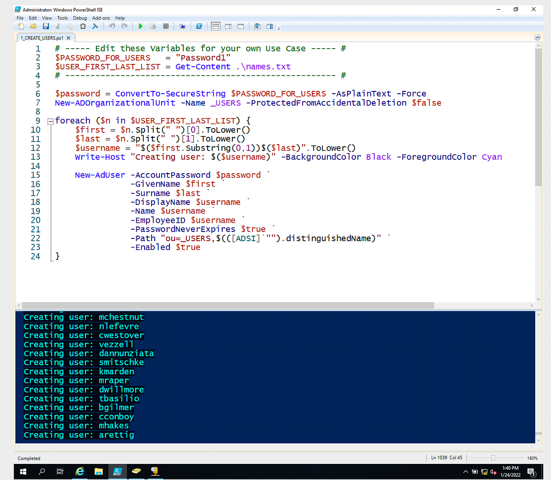Click the blue collapse chevron above the editor scrollbar
Viewport: 551px width, 480px height.
(537, 37)
